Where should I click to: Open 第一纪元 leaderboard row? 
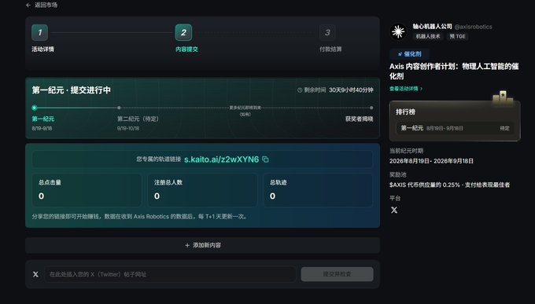tap(455, 128)
